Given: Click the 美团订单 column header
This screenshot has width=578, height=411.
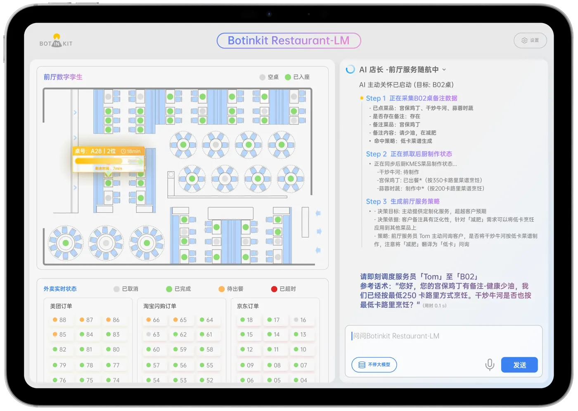Looking at the screenshot, I should [61, 306].
